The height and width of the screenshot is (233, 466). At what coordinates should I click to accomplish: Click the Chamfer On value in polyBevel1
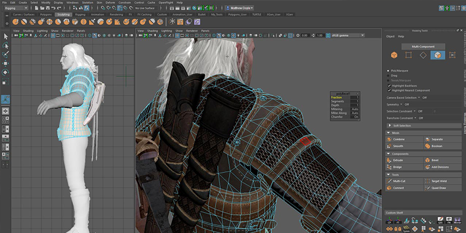point(356,117)
